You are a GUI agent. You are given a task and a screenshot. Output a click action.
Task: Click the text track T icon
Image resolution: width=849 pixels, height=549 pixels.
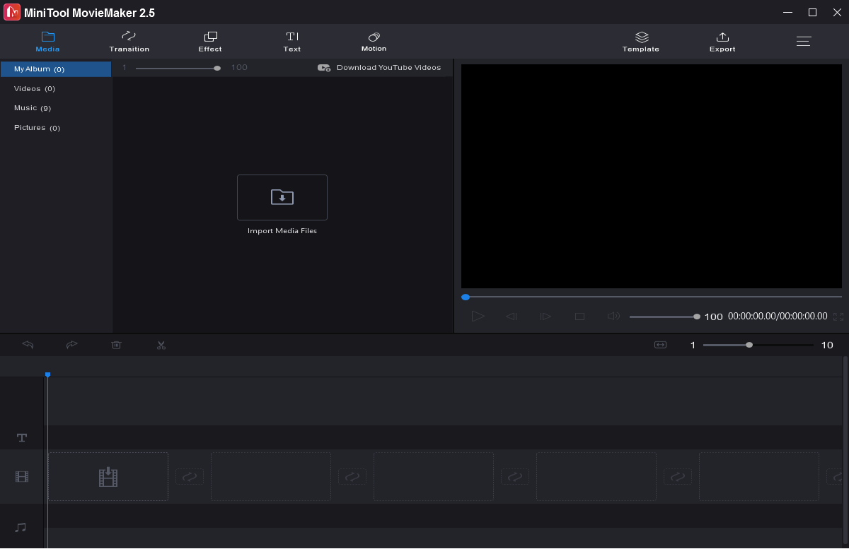pyautogui.click(x=22, y=437)
